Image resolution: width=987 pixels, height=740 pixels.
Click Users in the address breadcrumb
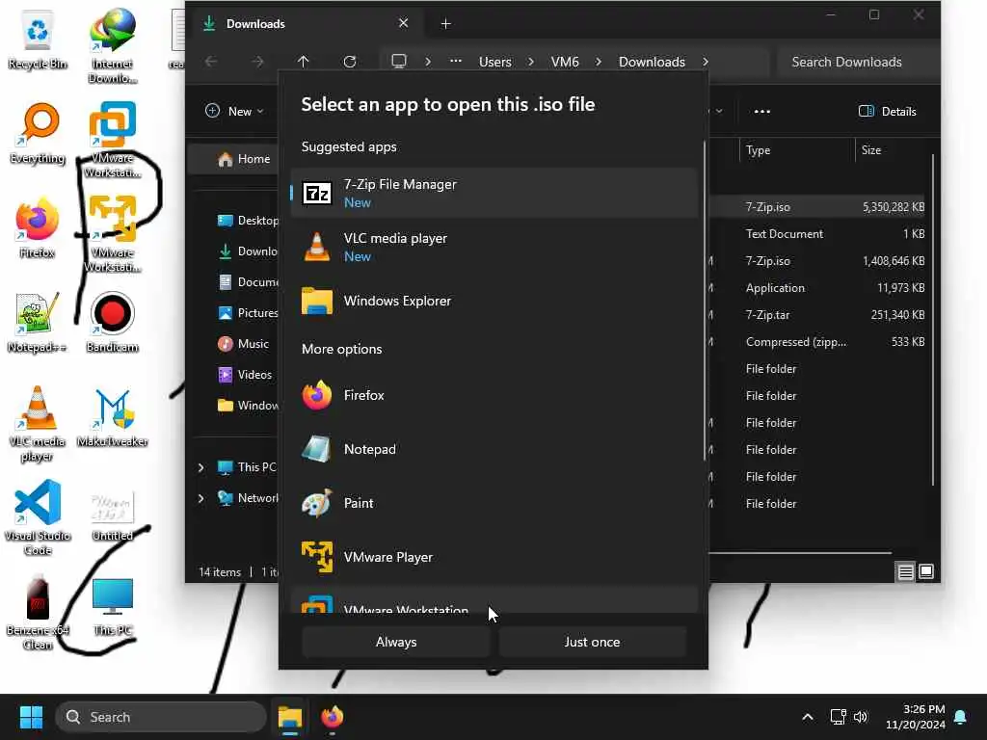pyautogui.click(x=494, y=62)
